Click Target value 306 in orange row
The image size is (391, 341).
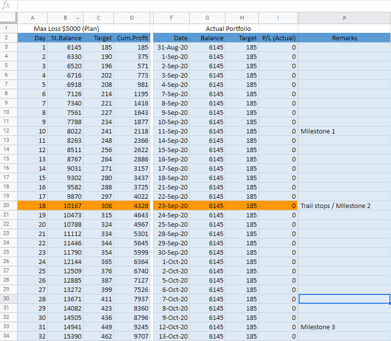pyautogui.click(x=99, y=206)
